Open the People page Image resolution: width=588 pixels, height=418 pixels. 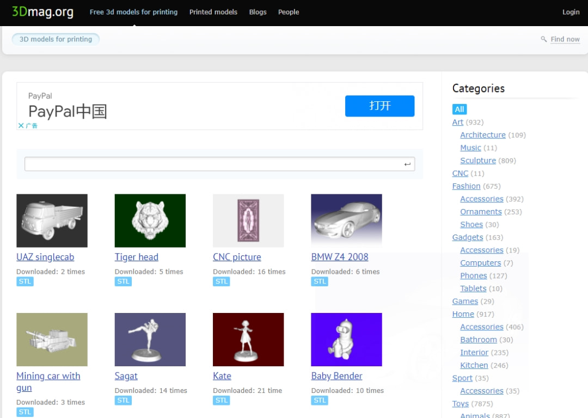(x=289, y=12)
